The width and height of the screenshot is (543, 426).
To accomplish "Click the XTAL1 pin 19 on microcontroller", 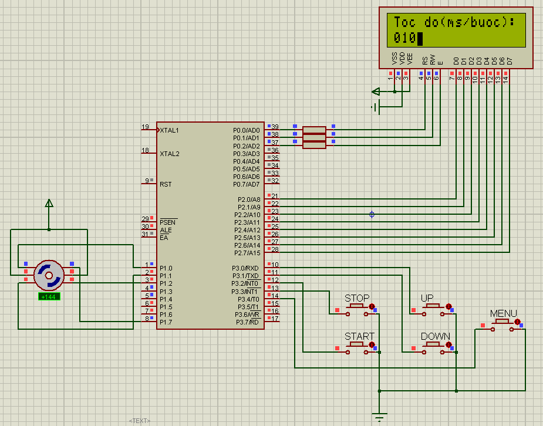I will (149, 130).
